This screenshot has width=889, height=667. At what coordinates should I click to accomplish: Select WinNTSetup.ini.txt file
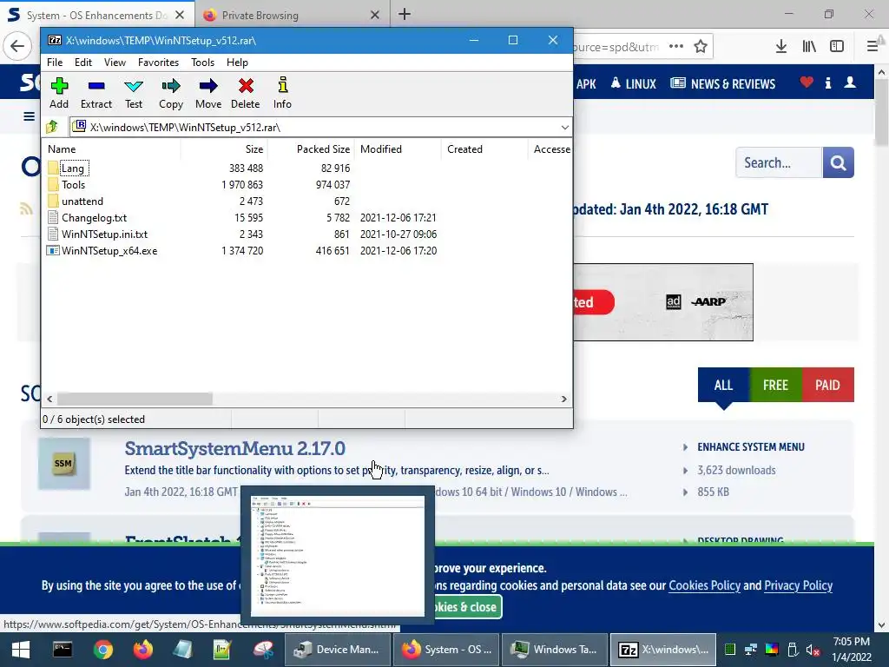[104, 234]
